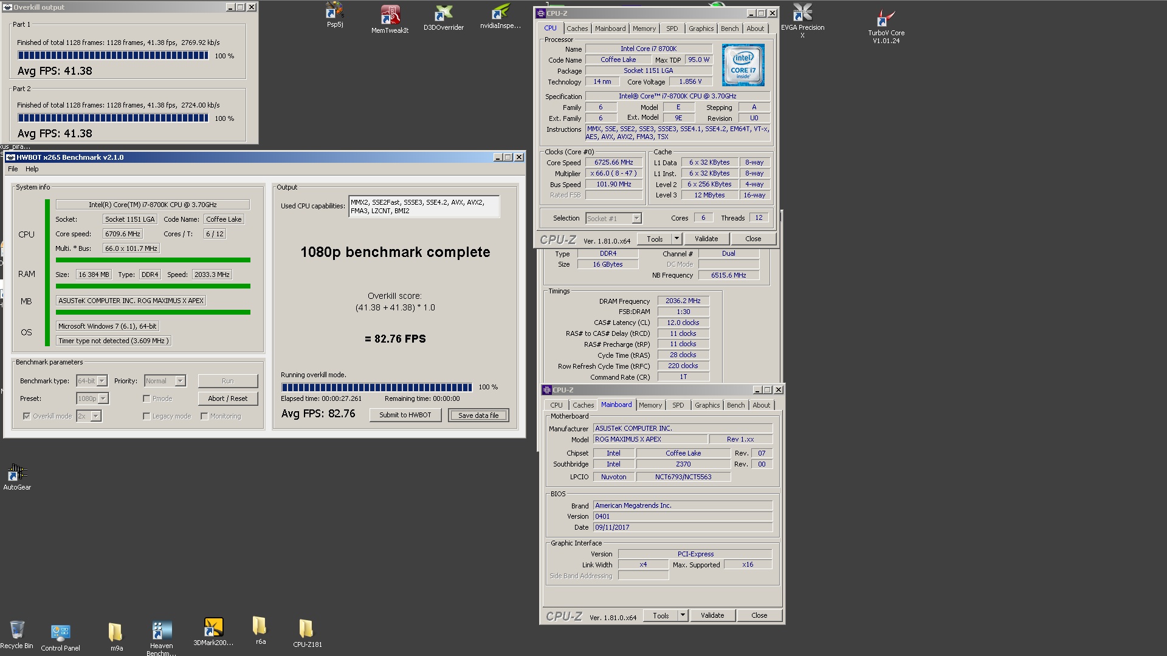Screen dimensions: 1167x656
Task: Click the Core Speed 6725.66 MHz value
Action: pos(614,162)
